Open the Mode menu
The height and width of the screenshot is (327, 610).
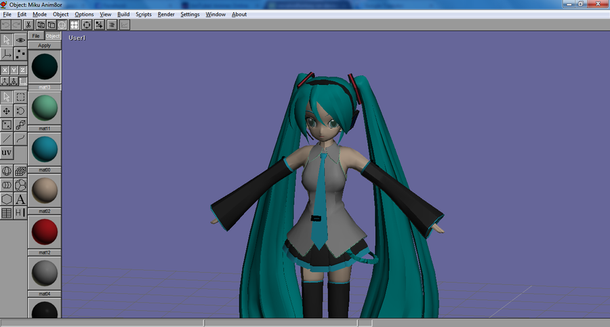[40, 14]
